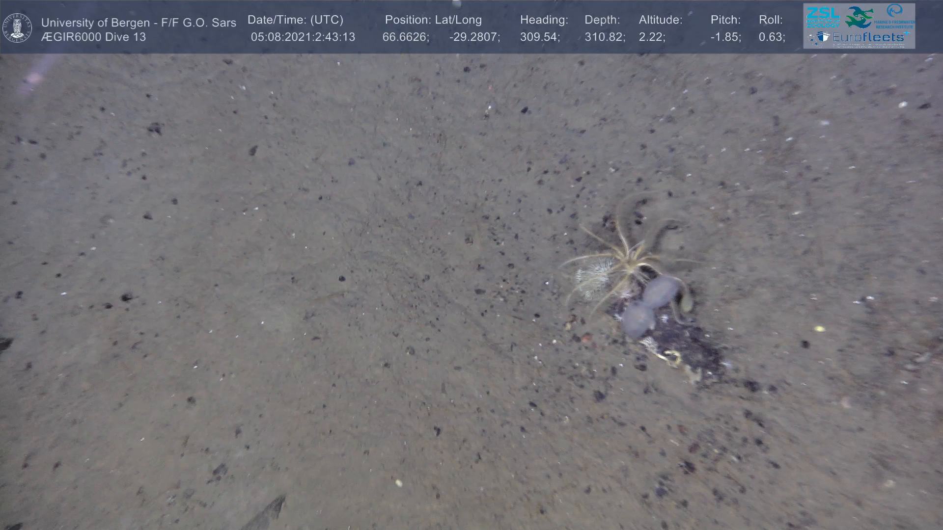Click the timestamp value 05:08:2021:2:43:13
This screenshot has height=530, width=943.
[x=303, y=37]
